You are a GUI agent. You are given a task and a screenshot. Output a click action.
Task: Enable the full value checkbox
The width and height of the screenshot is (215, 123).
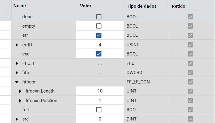click(99, 110)
